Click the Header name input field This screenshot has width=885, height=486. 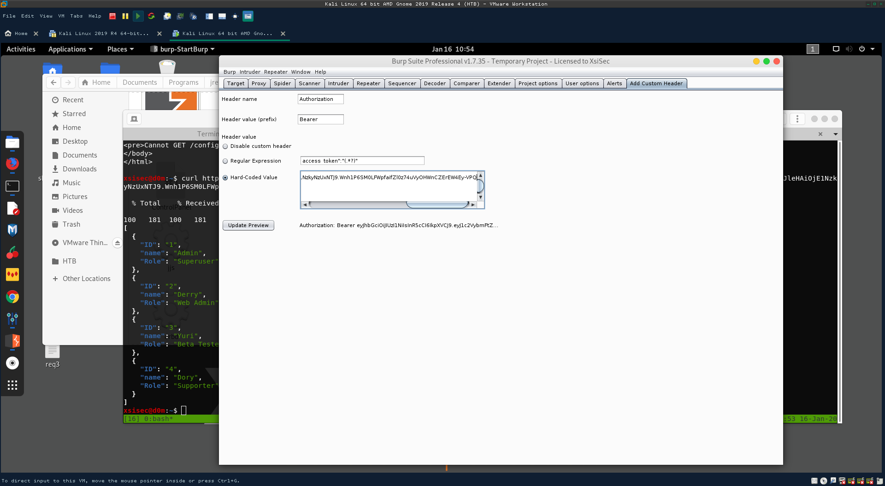(320, 99)
